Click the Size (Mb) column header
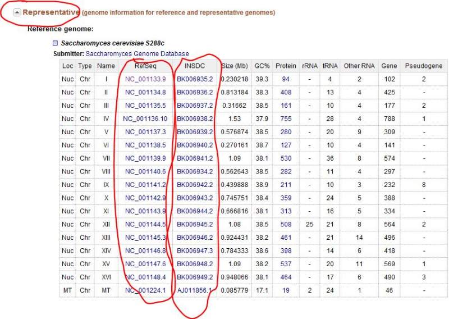This screenshot has width=449, height=319. pos(235,66)
